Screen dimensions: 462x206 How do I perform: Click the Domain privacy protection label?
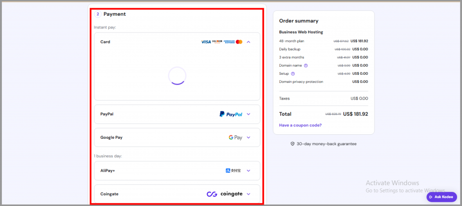[x=301, y=82]
